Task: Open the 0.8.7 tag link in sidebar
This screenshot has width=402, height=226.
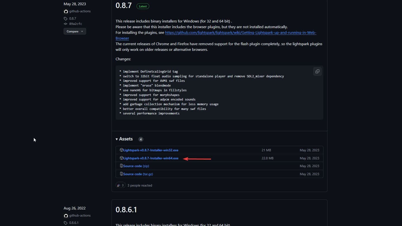Action: tap(73, 19)
